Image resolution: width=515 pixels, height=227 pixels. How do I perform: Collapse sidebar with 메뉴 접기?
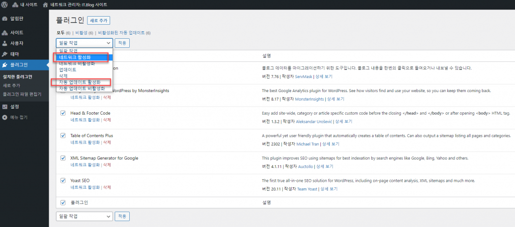(x=19, y=117)
